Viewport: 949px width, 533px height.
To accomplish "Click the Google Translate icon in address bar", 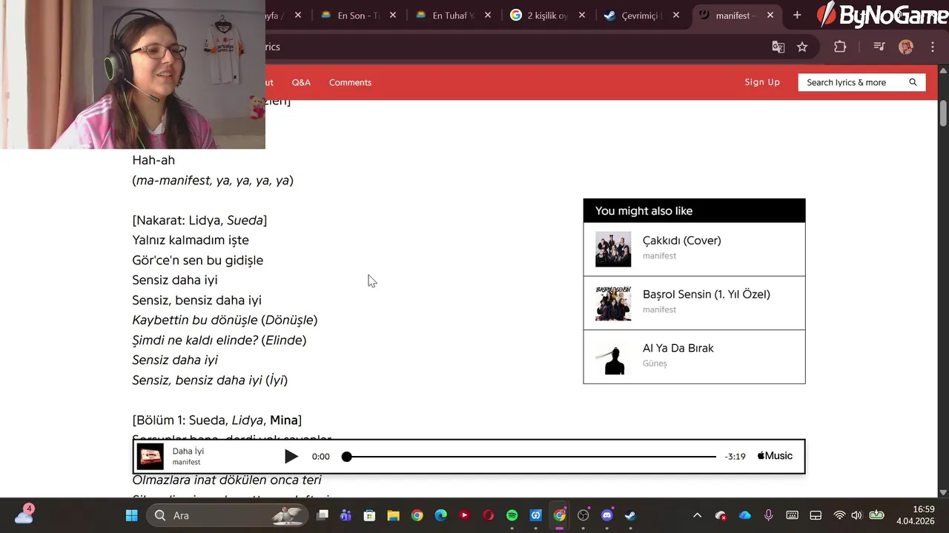I will click(778, 47).
